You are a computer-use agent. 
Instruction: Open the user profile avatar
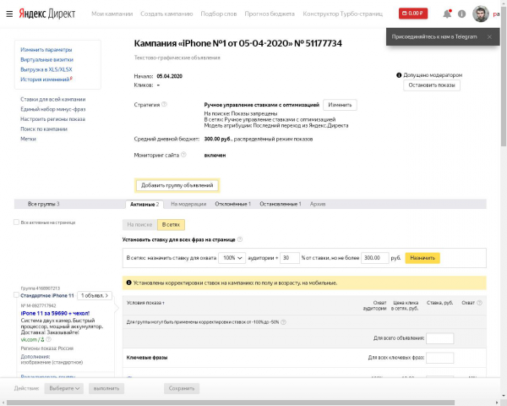coord(481,14)
